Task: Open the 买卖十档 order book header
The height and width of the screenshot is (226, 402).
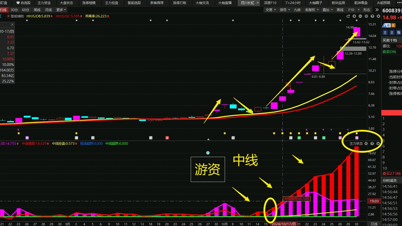Action: [390, 40]
